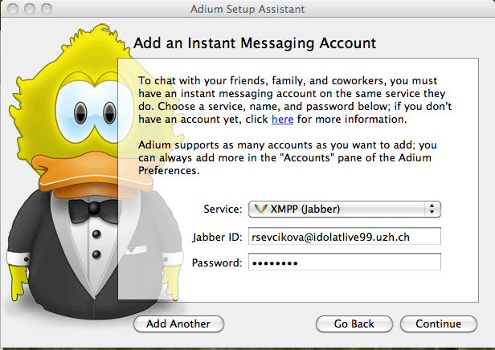Click the 'Service:' label
The width and height of the screenshot is (495, 350).
pyautogui.click(x=223, y=209)
